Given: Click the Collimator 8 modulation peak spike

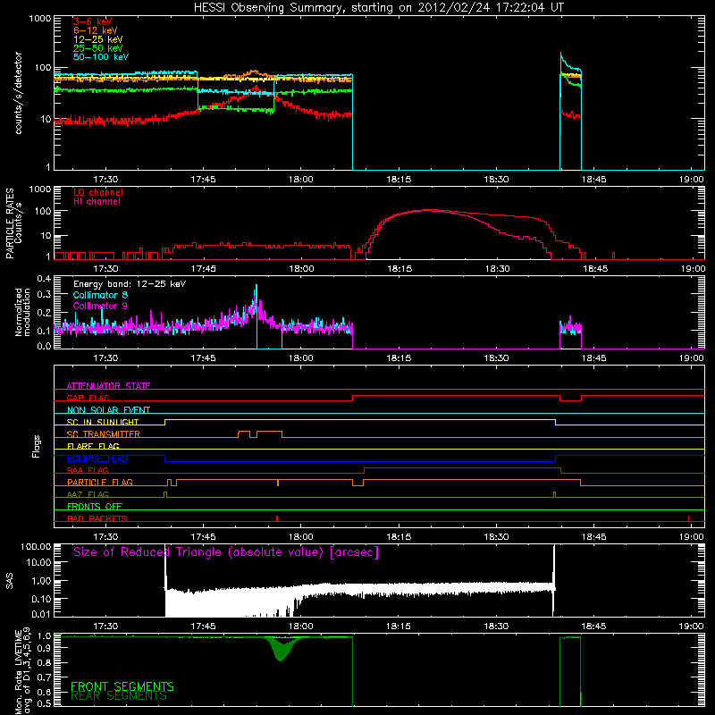Looking at the screenshot, I should point(257,285).
